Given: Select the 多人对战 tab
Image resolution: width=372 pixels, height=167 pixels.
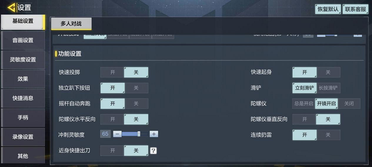Looking at the screenshot, I should tap(71, 24).
